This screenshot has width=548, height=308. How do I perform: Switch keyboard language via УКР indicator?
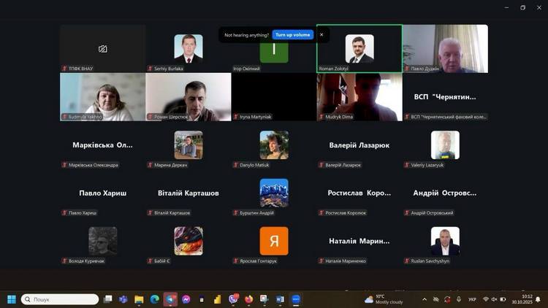pos(472,299)
